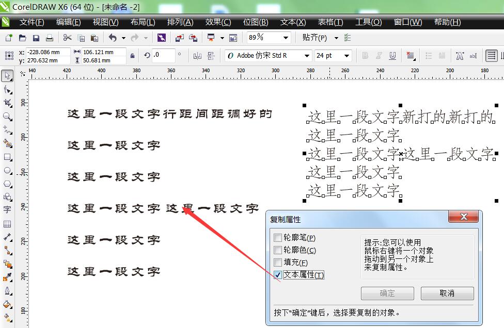Viewport: 504px width, 328px height.
Task: Open the 窗口(W) menu
Action: click(407, 22)
